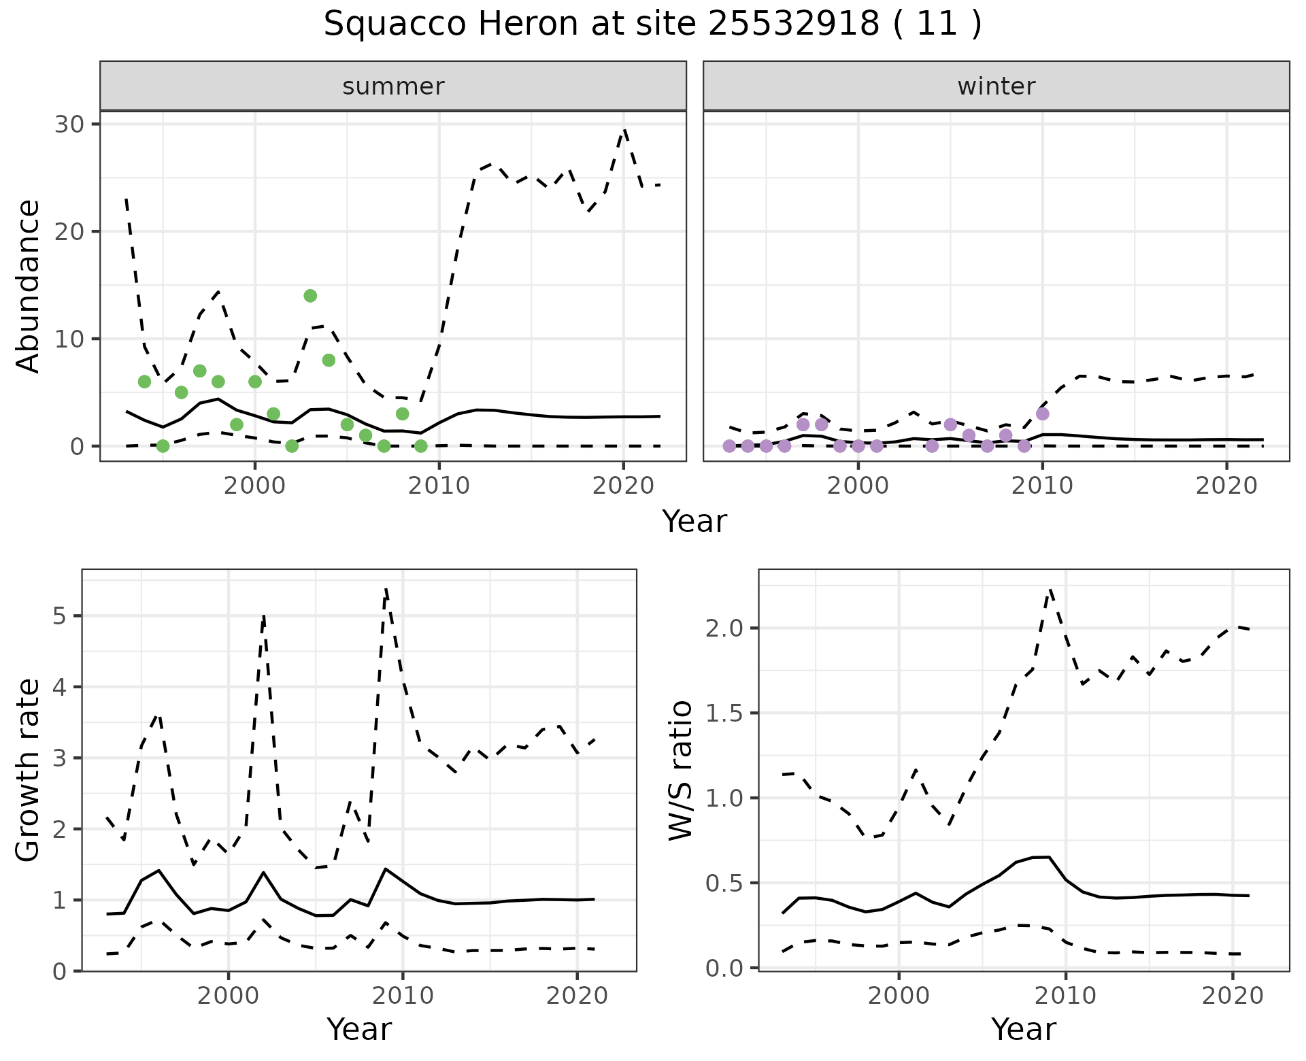Click the Year label under abundance panels

tap(694, 522)
